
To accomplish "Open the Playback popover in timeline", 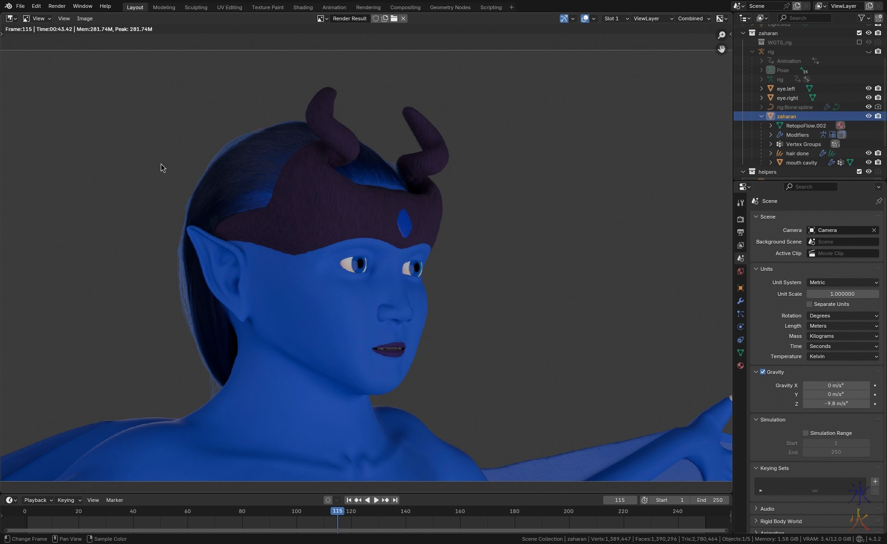I will tap(38, 500).
